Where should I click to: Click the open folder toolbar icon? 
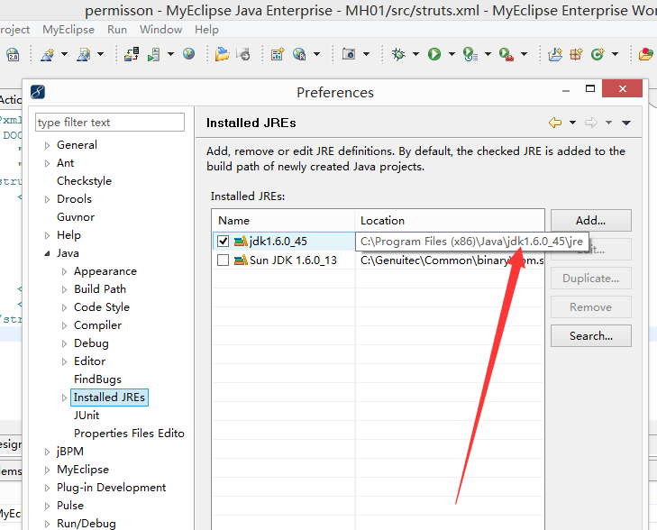click(x=222, y=55)
